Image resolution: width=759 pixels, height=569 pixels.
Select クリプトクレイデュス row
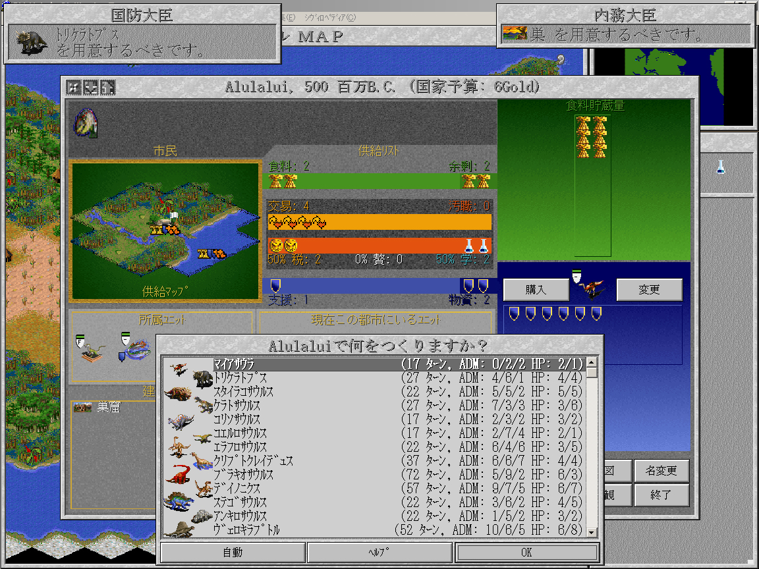click(x=398, y=460)
